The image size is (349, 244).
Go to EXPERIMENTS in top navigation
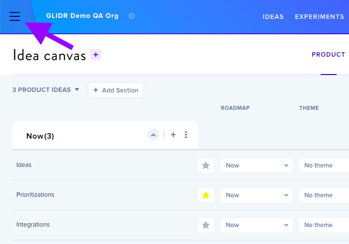pos(319,17)
